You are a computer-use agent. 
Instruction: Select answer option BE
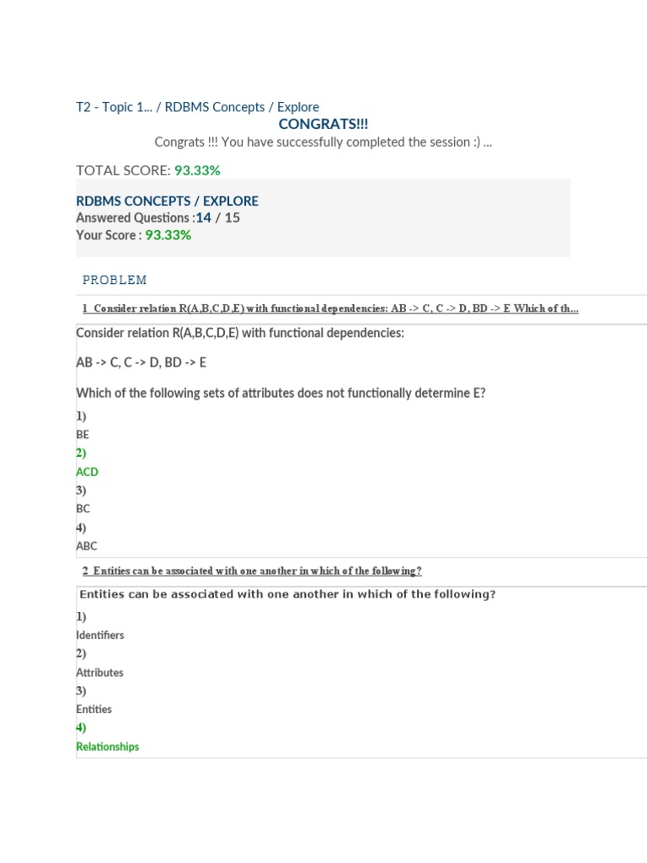tap(83, 435)
